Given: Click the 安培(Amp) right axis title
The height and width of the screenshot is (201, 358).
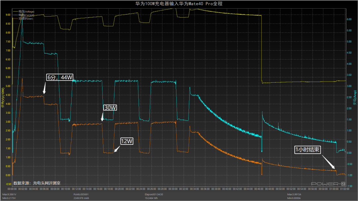Looking at the screenshot, I should pyautogui.click(x=355, y=98).
